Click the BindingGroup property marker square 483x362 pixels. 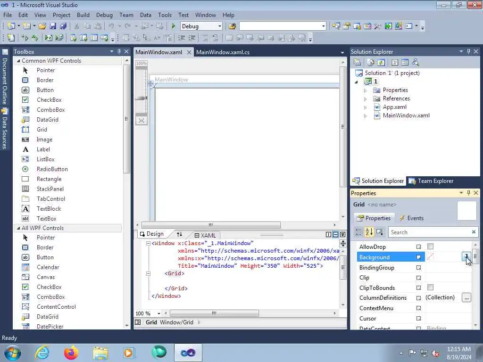(418, 268)
